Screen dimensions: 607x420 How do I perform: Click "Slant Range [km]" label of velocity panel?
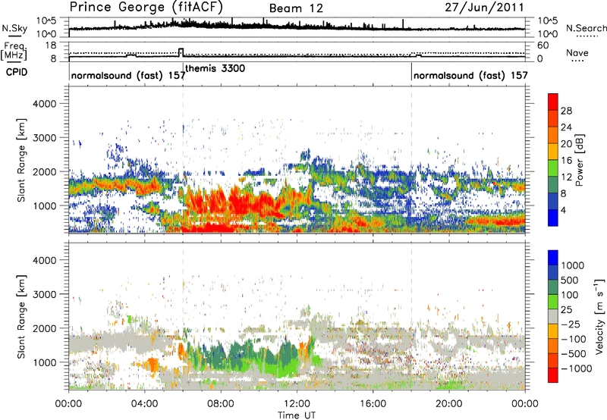pyautogui.click(x=21, y=317)
